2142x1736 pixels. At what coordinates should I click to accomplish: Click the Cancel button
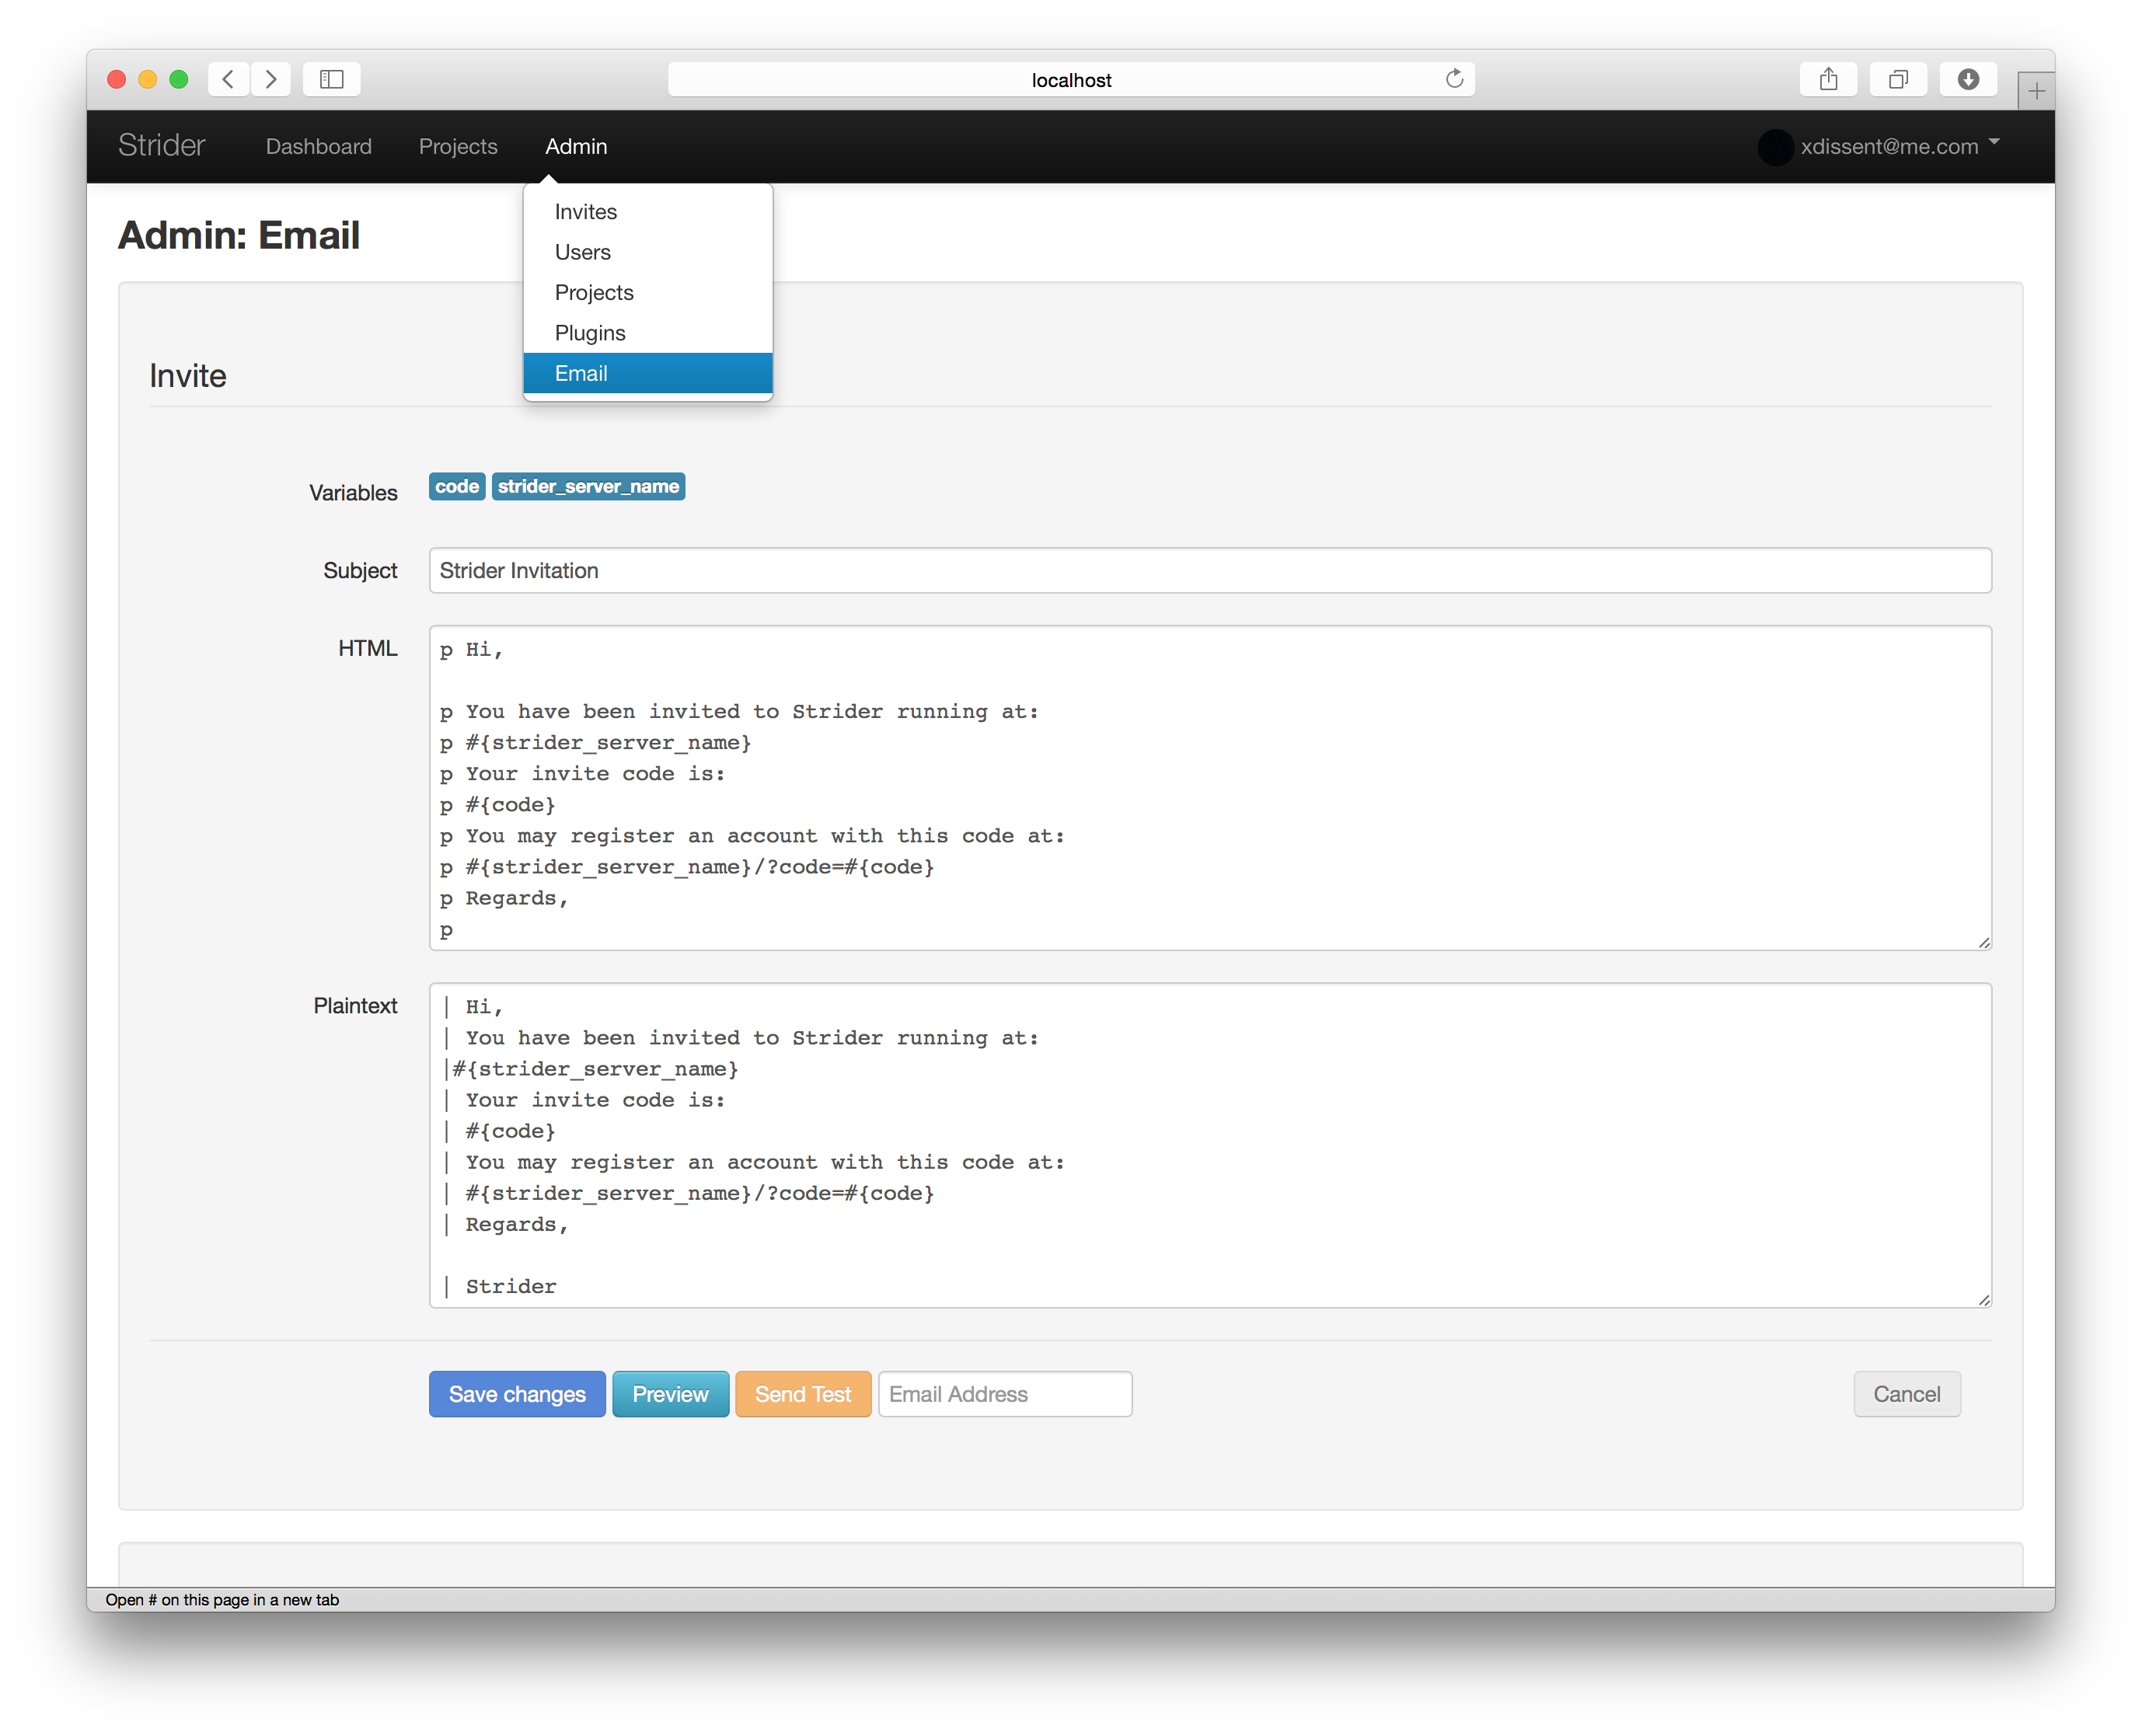[1906, 1394]
